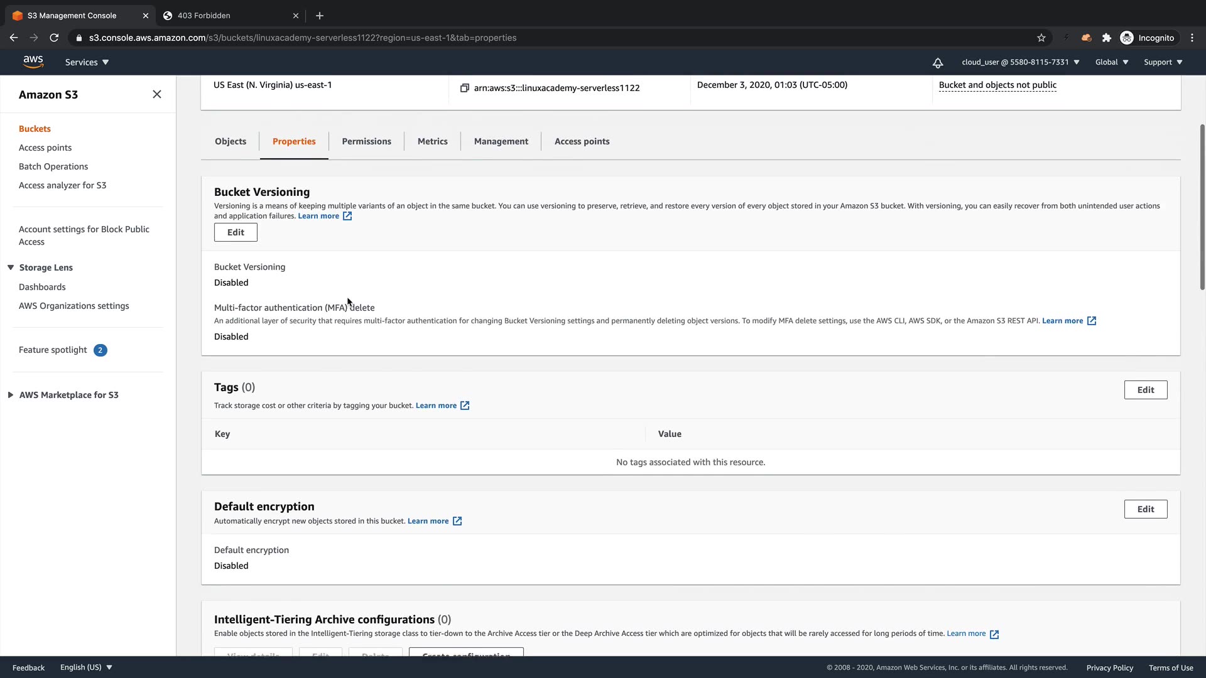
Task: Edit the Bucket Versioning settings
Action: point(236,232)
